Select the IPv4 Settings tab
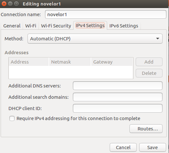169x153 pixels. point(90,25)
